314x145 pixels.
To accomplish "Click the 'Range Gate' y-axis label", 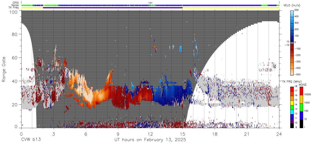I will 4,69.
